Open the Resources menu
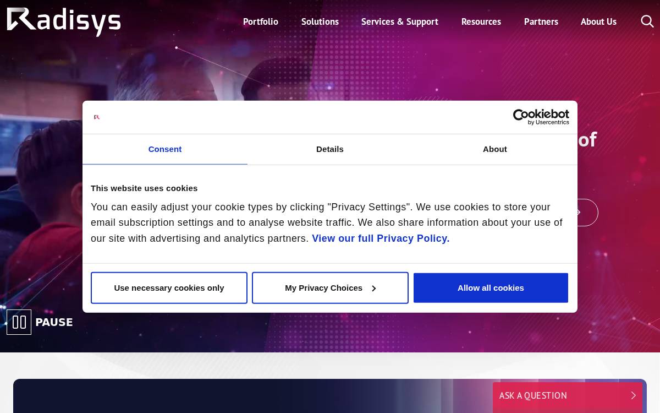 [481, 21]
